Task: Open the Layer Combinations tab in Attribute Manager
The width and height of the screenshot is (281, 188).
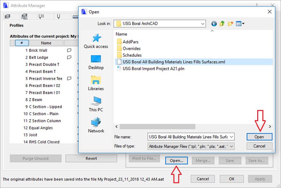Action: pos(24,16)
